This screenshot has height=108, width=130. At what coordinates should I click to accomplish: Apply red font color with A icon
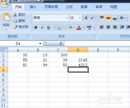tap(79, 27)
